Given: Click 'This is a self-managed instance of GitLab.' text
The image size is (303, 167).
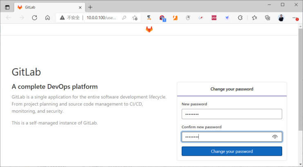Looking at the screenshot, I should pos(55,123).
